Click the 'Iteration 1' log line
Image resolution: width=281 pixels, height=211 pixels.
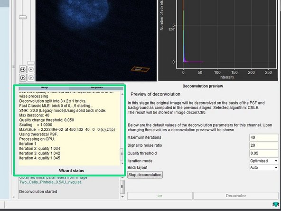point(28,144)
